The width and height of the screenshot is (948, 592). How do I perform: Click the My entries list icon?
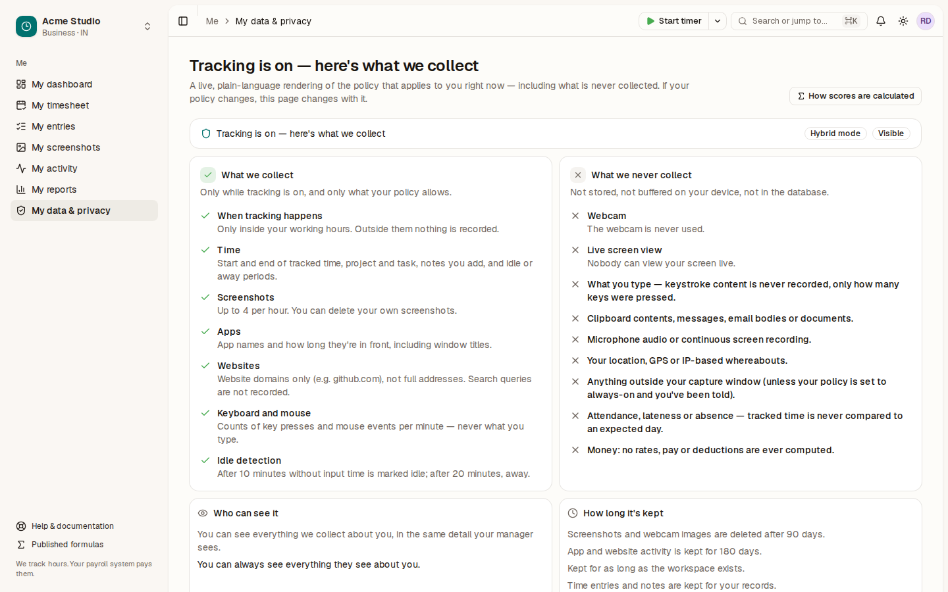pos(21,126)
